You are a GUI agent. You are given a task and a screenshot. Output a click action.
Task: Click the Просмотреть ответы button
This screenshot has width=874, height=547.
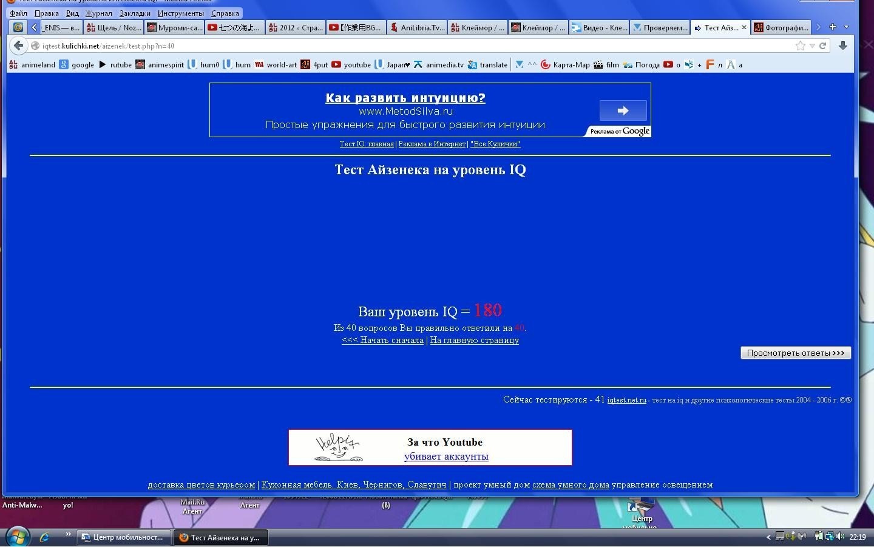[x=796, y=353]
